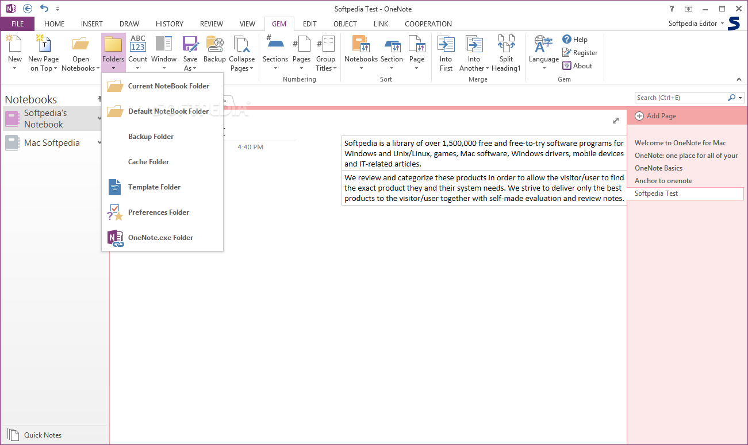The height and width of the screenshot is (445, 748).
Task: Click the Window ribbon icon
Action: click(164, 44)
